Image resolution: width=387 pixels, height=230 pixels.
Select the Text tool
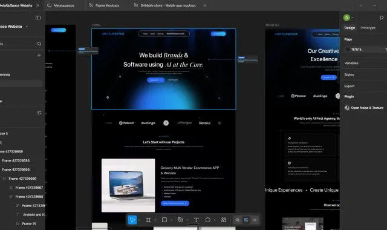196,220
